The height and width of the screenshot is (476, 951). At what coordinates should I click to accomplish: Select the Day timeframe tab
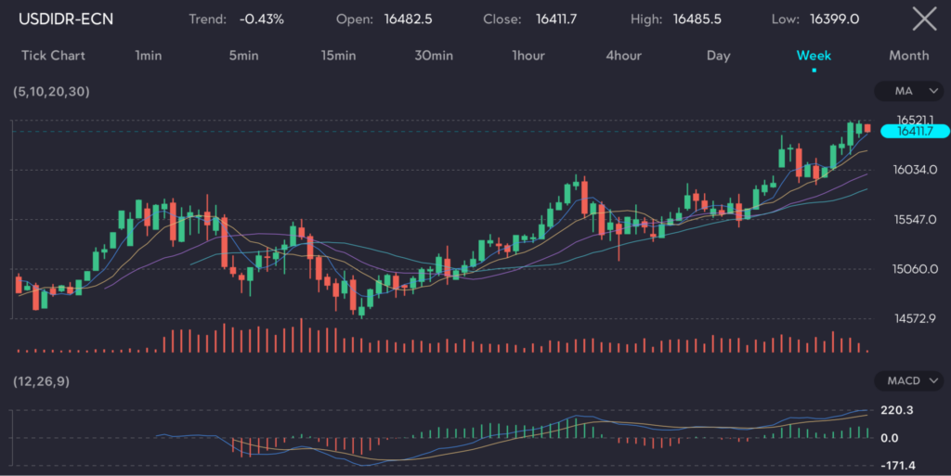click(718, 56)
